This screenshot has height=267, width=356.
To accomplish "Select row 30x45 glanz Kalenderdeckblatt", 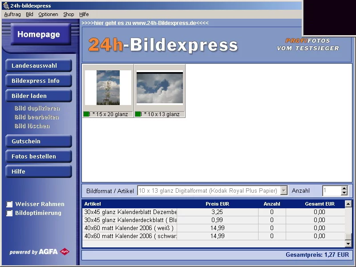I will click(214, 220).
